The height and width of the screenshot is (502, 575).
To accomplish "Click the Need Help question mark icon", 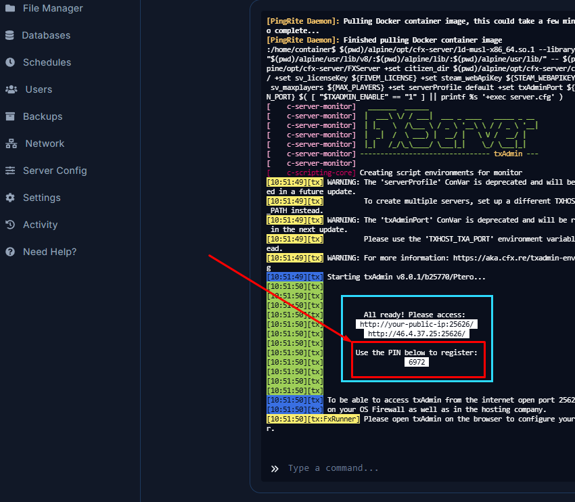I will tap(10, 252).
